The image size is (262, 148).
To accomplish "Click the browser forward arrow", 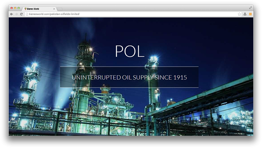I will coord(16,14).
